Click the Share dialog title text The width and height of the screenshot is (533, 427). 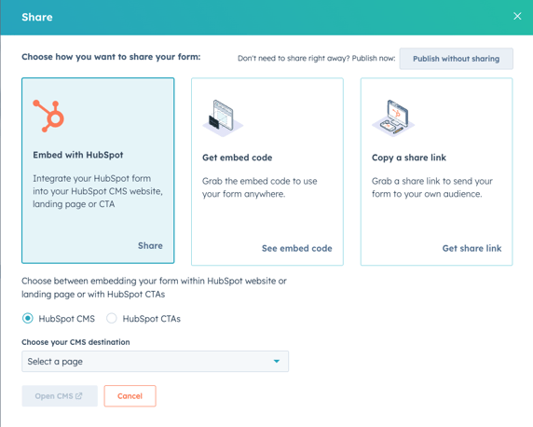click(37, 17)
